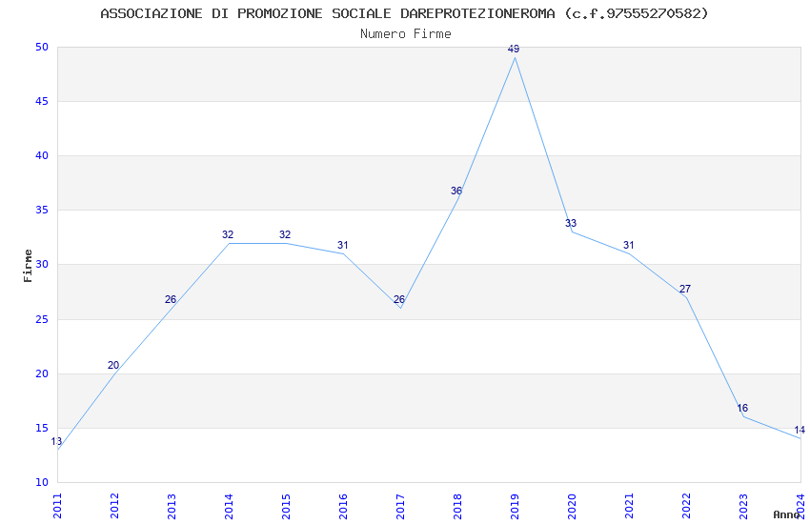Click the peak data label 49 for 2019
The image size is (810, 524).
click(514, 49)
